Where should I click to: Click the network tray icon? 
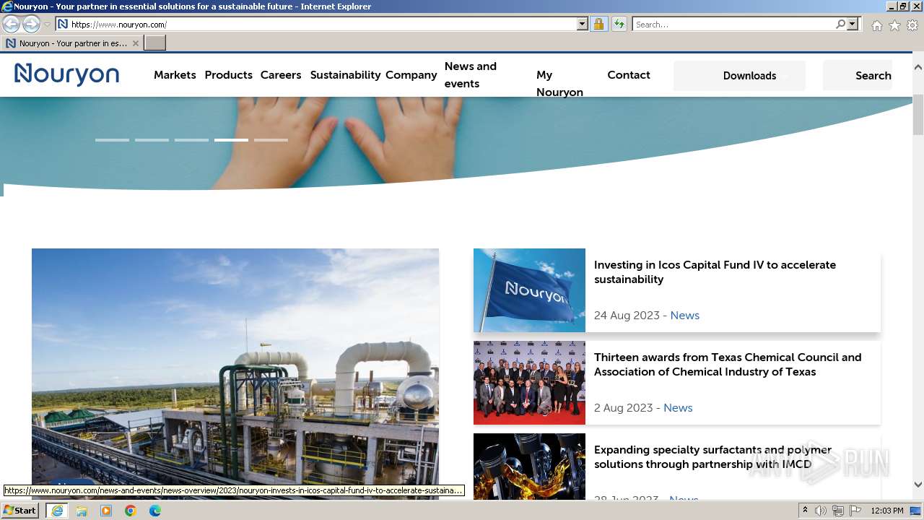click(838, 511)
